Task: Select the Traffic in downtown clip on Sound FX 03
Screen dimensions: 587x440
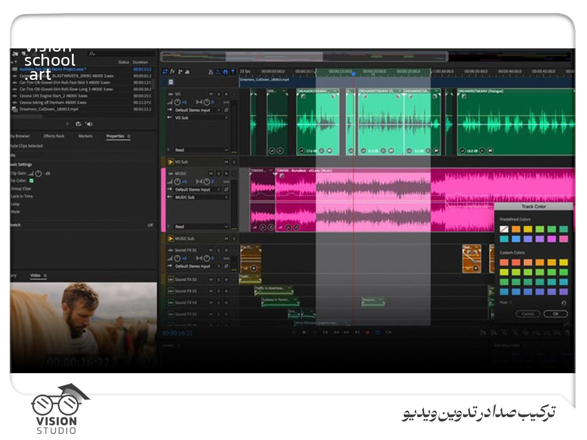Action: pos(273,290)
